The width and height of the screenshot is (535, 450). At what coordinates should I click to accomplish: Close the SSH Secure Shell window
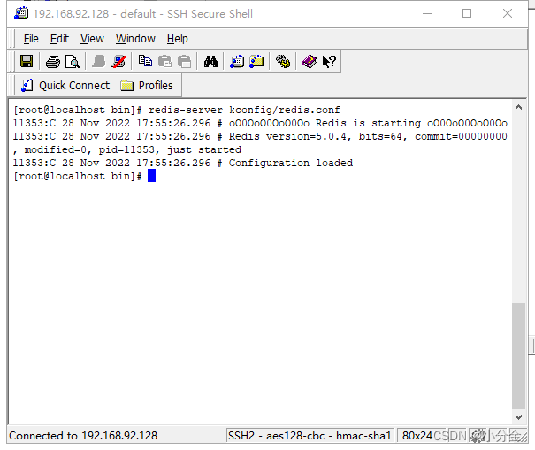[x=508, y=13]
